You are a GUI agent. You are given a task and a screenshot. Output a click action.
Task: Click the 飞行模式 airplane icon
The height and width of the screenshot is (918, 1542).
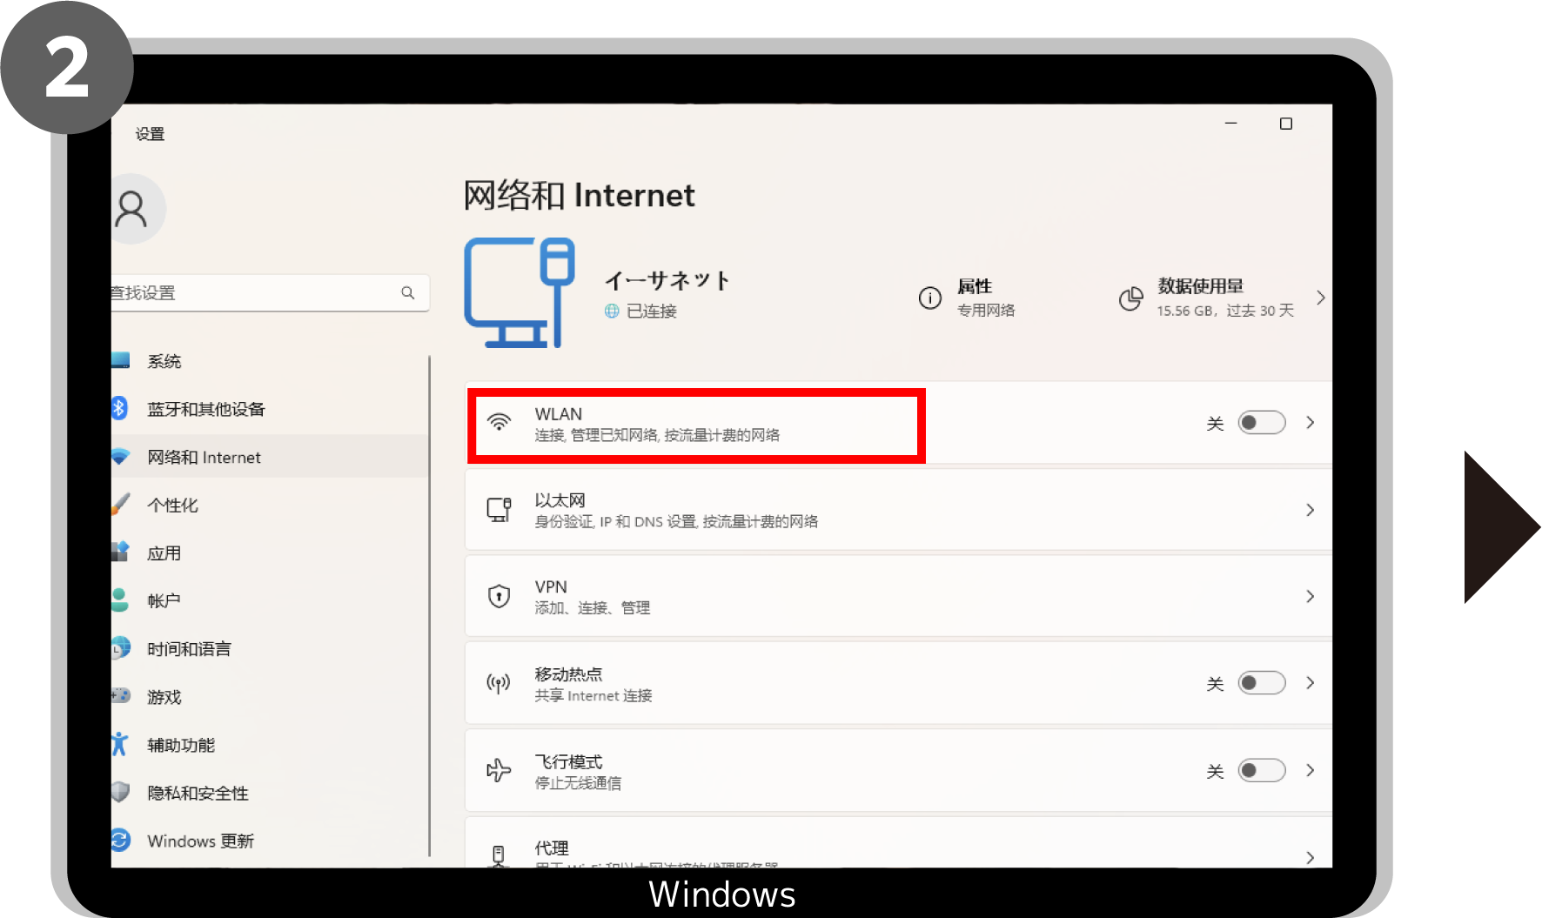click(499, 770)
